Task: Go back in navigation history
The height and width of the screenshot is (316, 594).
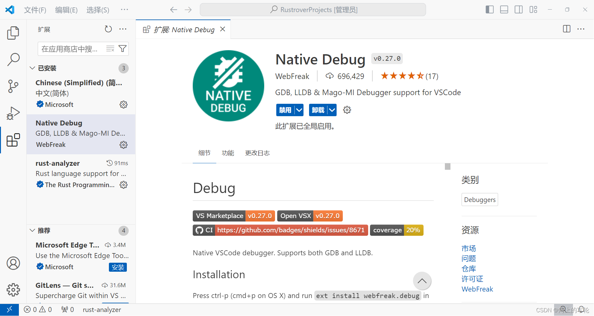Action: pyautogui.click(x=174, y=10)
